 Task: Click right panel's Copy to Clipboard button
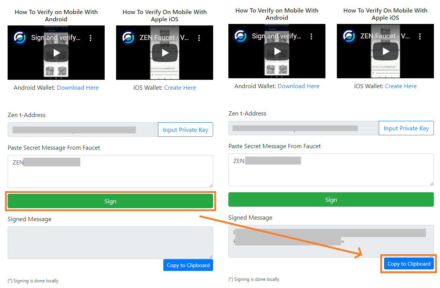coord(409,264)
